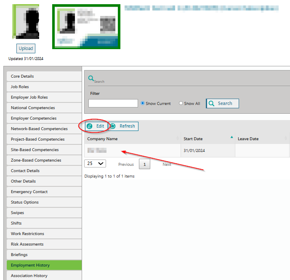Click the Upload photo button
This screenshot has height=280, width=290.
point(26,49)
